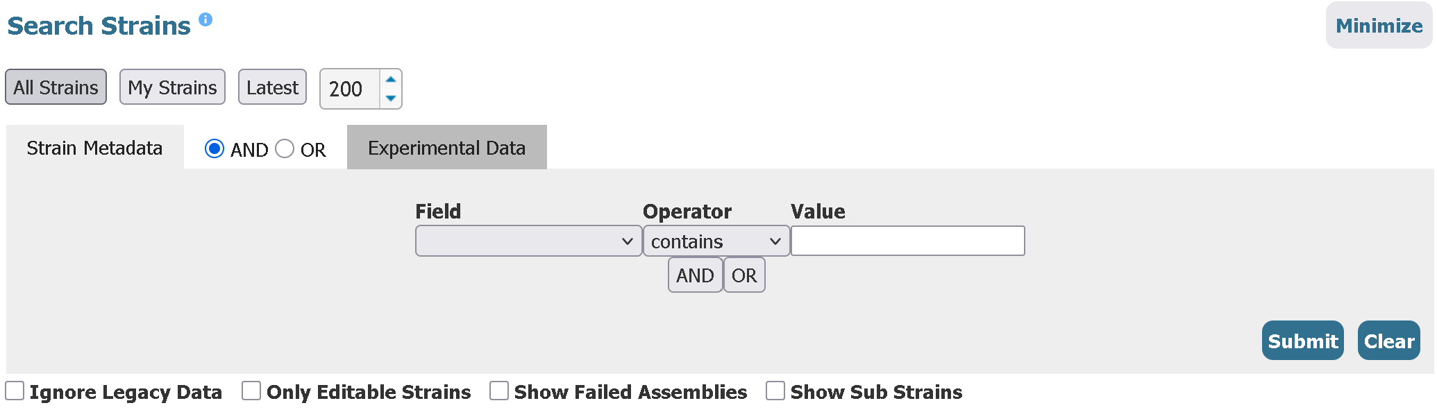
Task: Click the Latest button
Action: pos(272,87)
